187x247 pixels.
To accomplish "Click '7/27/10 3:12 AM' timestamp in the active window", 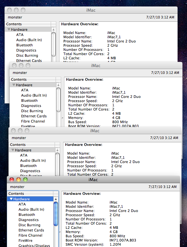I will click(x=163, y=187).
